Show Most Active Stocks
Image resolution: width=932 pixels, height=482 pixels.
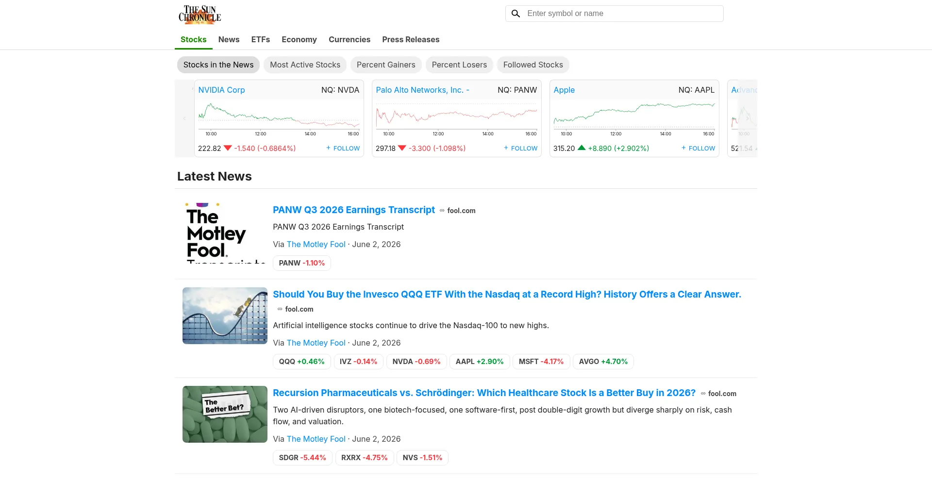click(x=305, y=65)
